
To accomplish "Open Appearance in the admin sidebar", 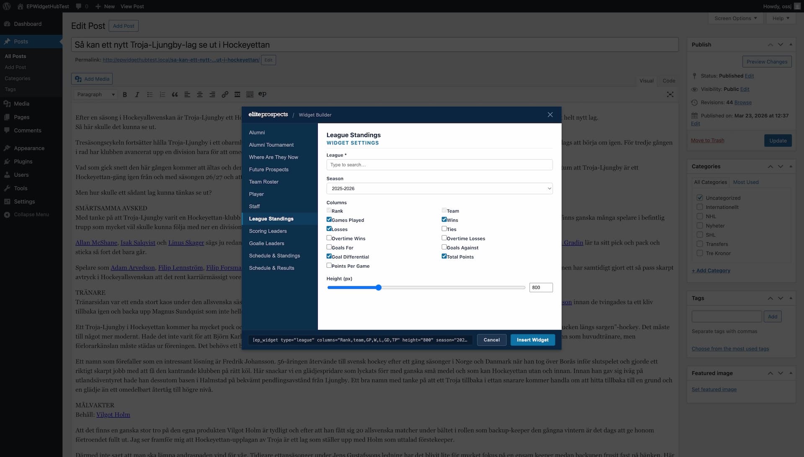I will pos(29,148).
